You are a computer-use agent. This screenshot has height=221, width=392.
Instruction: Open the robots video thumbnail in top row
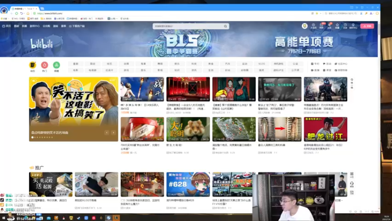pyautogui.click(x=325, y=89)
